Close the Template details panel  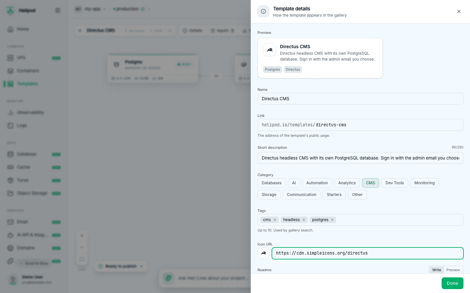click(459, 11)
